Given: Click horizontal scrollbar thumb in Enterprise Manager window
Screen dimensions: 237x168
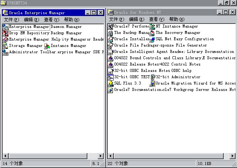Looking at the screenshot, I should pyautogui.click(x=48, y=156).
